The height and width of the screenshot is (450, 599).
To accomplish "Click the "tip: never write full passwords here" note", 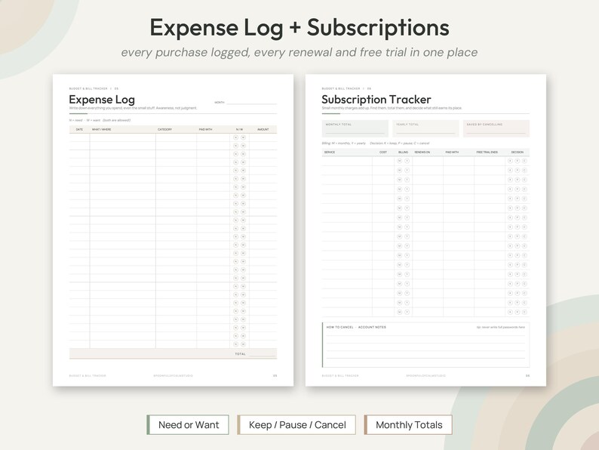I will click(500, 327).
